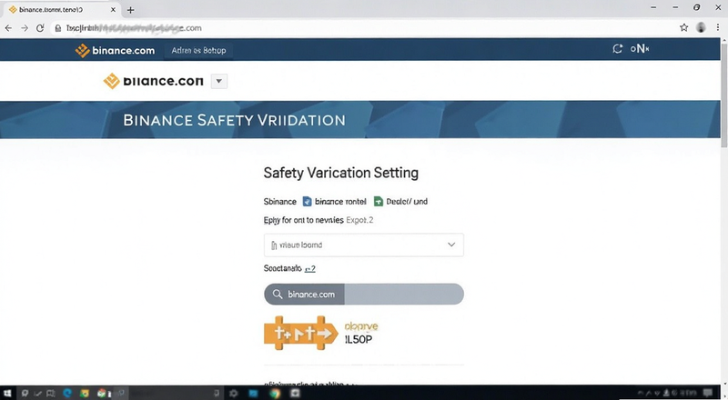Click the blue 'binance rontel' icon
The height and width of the screenshot is (400, 728).
coord(307,202)
